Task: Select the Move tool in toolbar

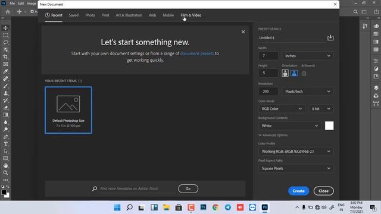Action: pyautogui.click(x=5, y=28)
